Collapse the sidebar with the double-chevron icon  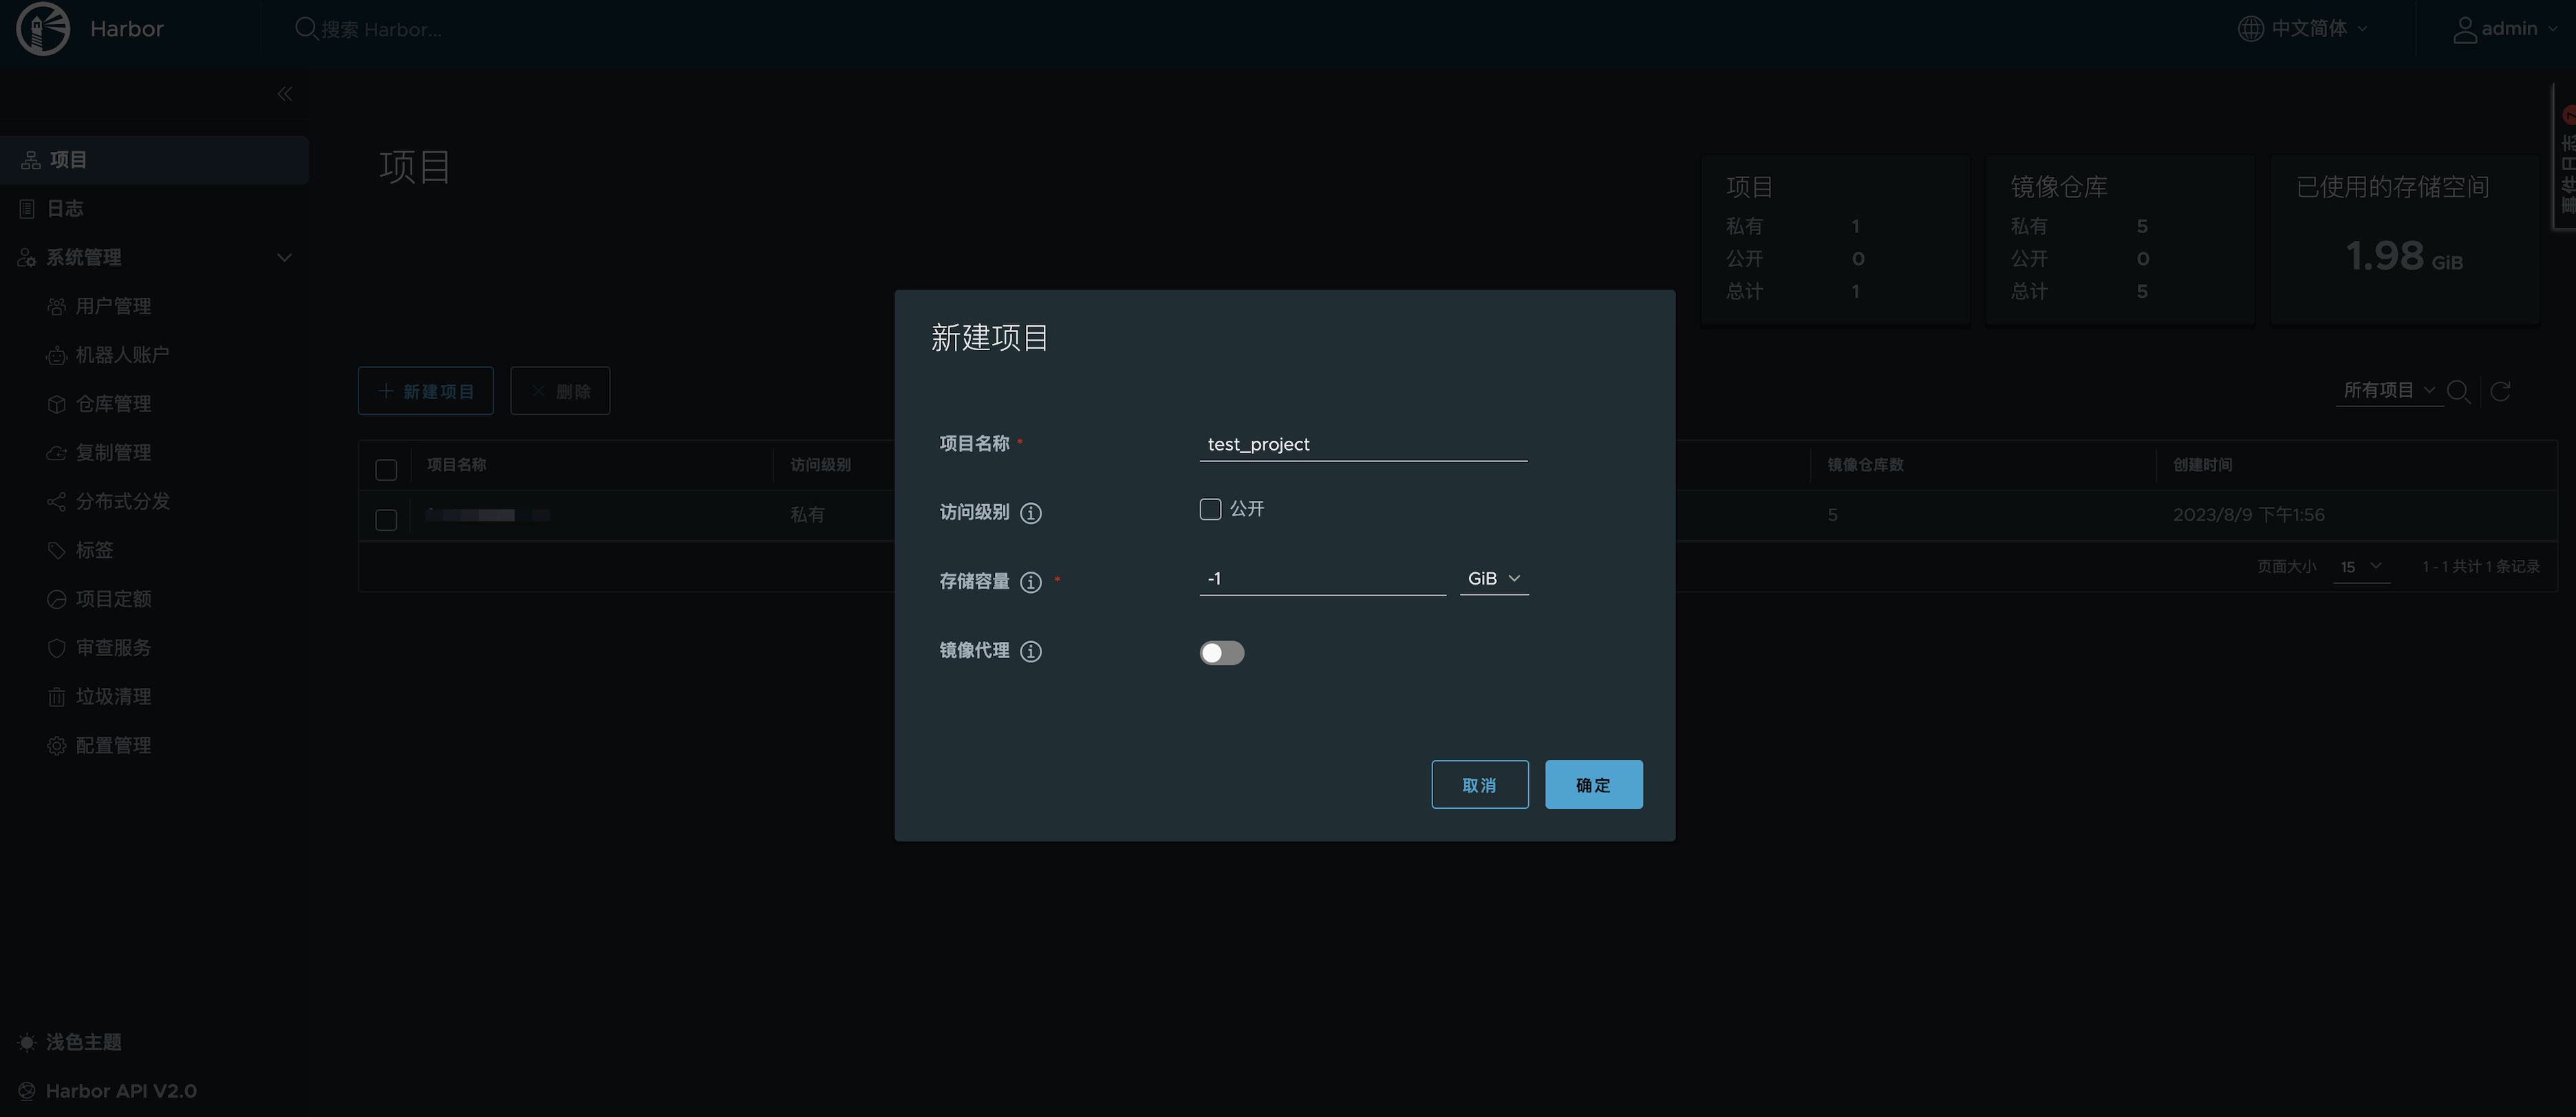285,94
